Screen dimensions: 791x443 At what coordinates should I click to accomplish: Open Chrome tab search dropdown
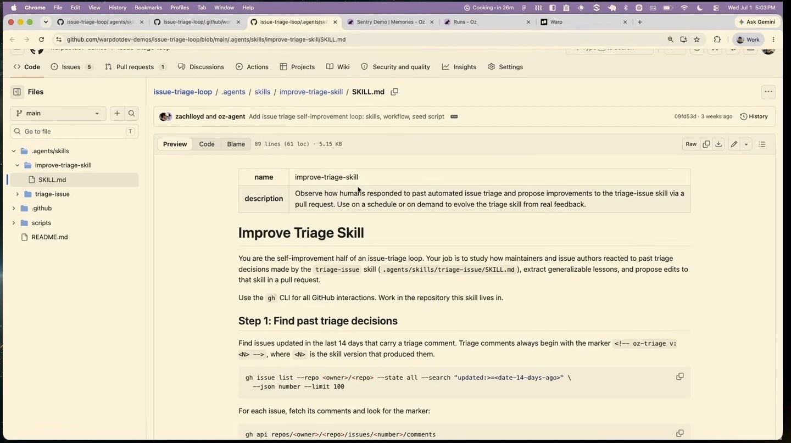pyautogui.click(x=46, y=22)
